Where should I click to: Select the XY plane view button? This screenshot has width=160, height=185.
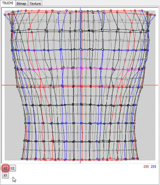5,175
